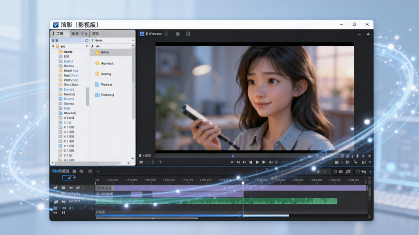
Task: Open the third tab in the project panel
Action: pyautogui.click(x=96, y=33)
